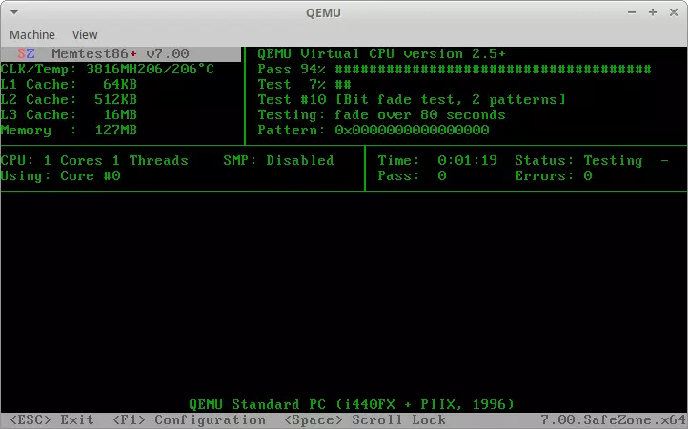This screenshot has height=429, width=688.
Task: Open the Machine menu
Action: (32, 34)
